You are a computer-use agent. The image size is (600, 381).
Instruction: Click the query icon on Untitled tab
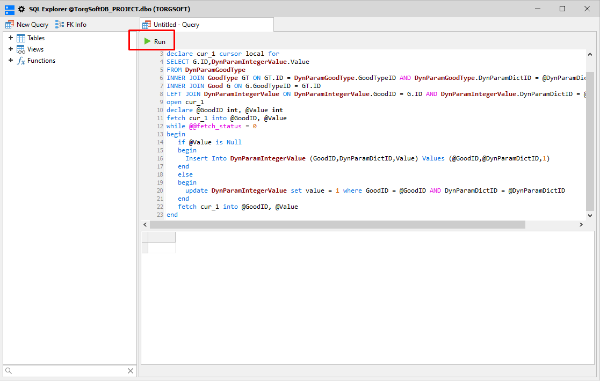coord(147,24)
